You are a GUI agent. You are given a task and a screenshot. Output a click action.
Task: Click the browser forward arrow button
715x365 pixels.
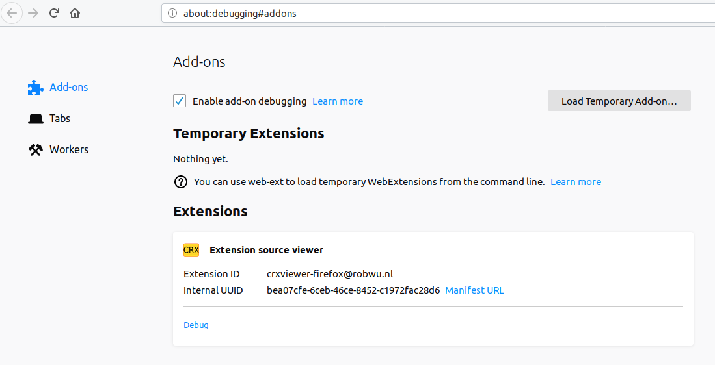tap(33, 13)
